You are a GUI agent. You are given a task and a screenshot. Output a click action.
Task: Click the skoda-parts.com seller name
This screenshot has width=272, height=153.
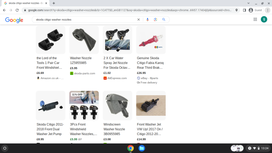pyautogui.click(x=85, y=73)
